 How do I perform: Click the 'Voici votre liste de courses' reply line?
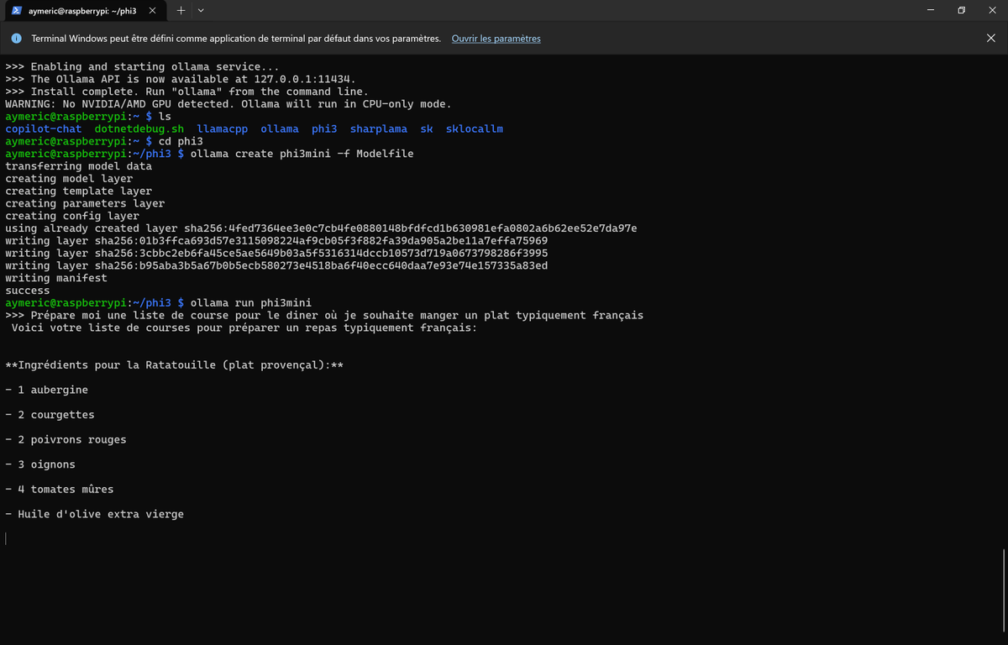click(x=244, y=328)
